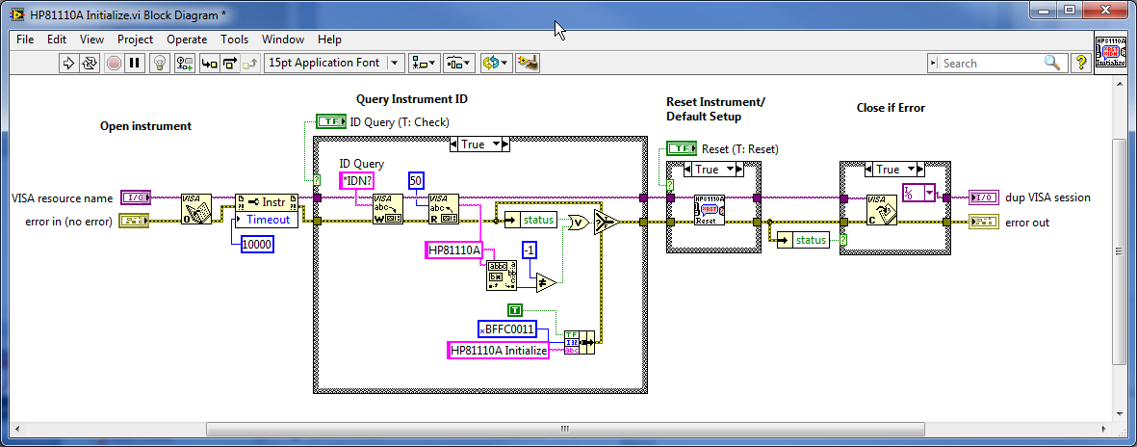Open the Reorder dropdown
Image resolution: width=1137 pixels, height=447 pixels.
(495, 64)
